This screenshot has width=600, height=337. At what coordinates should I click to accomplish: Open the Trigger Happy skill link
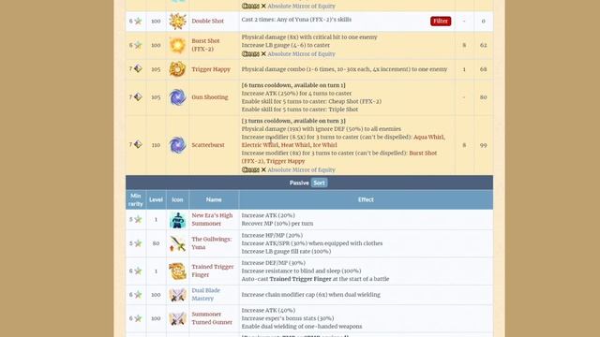pyautogui.click(x=211, y=69)
